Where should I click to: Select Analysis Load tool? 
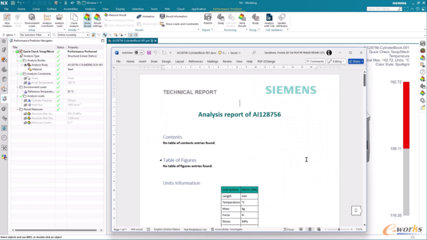59,20
